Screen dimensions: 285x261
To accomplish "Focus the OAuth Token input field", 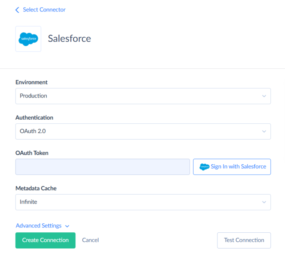I will [x=102, y=167].
